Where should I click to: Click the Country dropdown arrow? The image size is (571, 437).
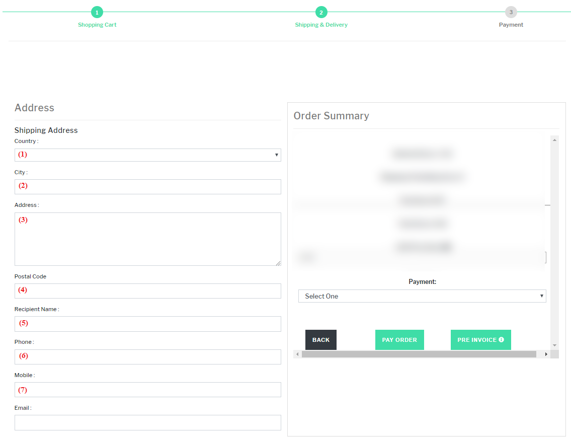(x=276, y=155)
